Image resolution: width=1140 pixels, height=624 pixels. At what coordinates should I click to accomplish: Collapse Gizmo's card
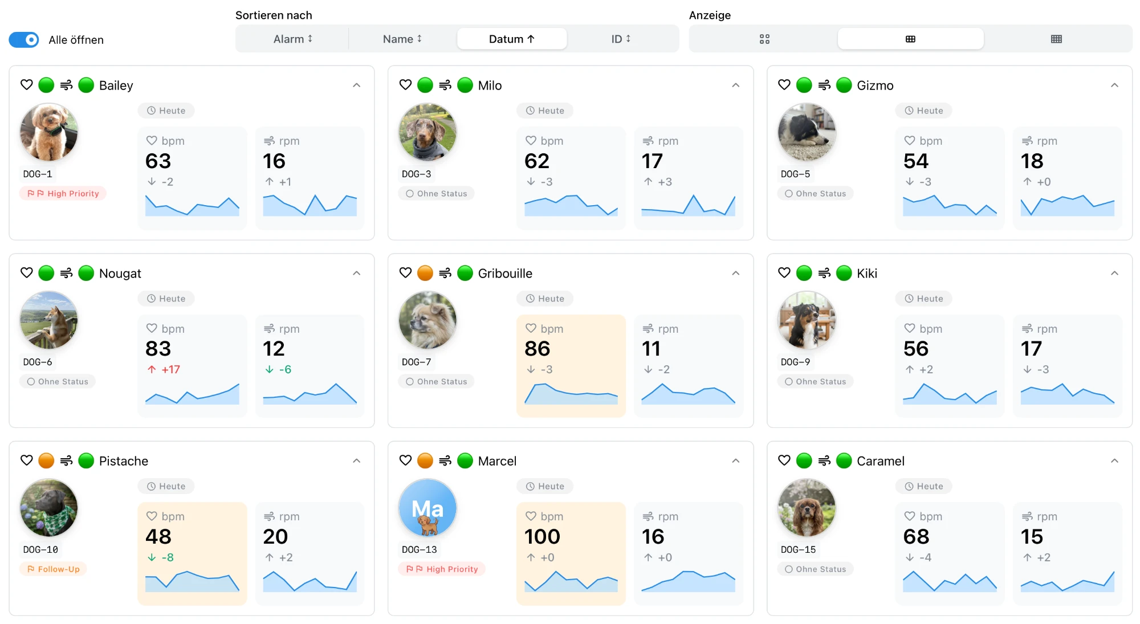[1115, 85]
